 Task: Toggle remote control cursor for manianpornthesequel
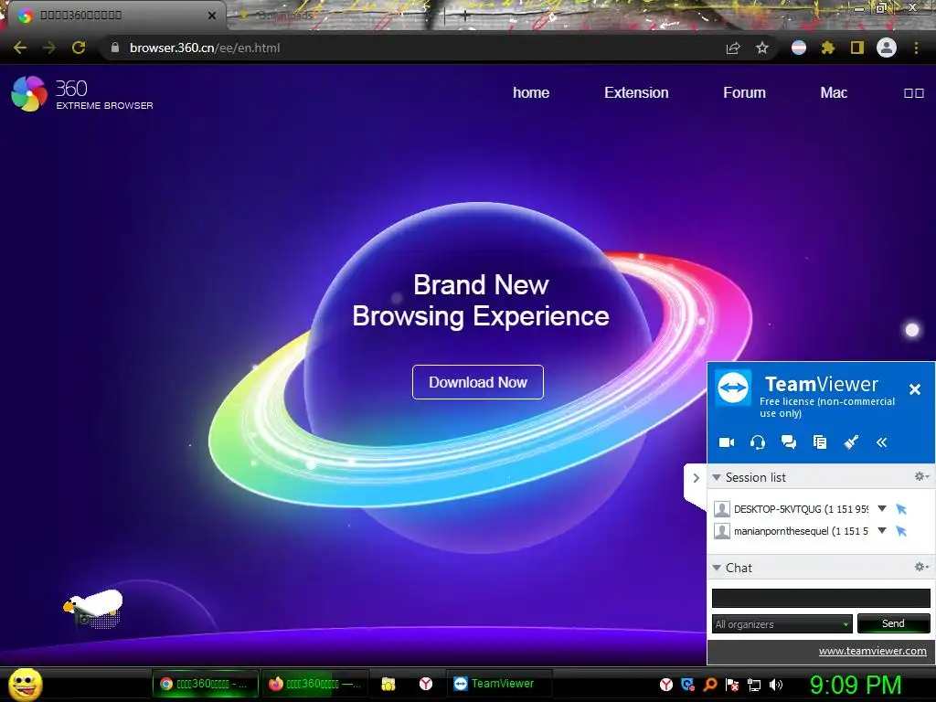(x=901, y=531)
